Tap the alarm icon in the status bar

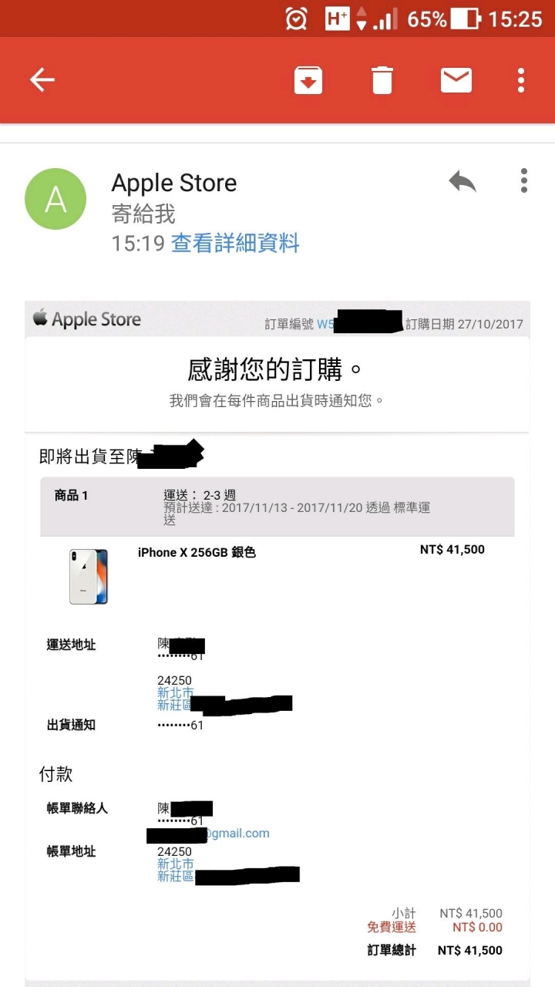[296, 19]
